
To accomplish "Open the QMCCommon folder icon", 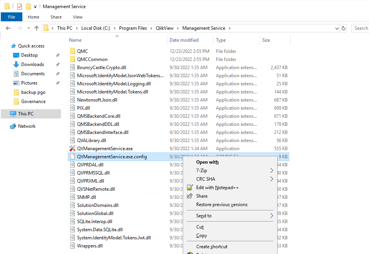I will pos(72,59).
